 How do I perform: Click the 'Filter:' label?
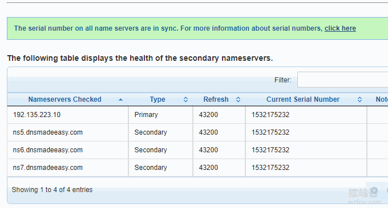click(x=283, y=80)
